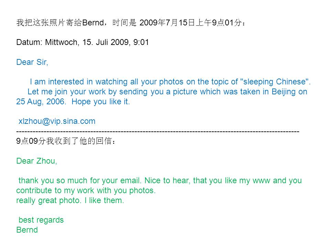
Task: Click 'contribute to my work with you photos.' line
Action: tap(86, 190)
